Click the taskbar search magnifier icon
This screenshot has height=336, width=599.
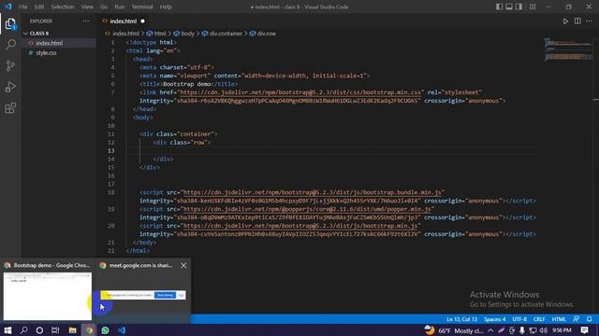(23, 330)
